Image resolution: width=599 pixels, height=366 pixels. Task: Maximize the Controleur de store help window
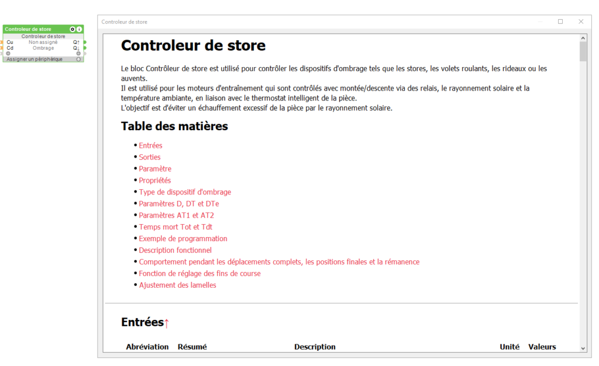pyautogui.click(x=560, y=22)
